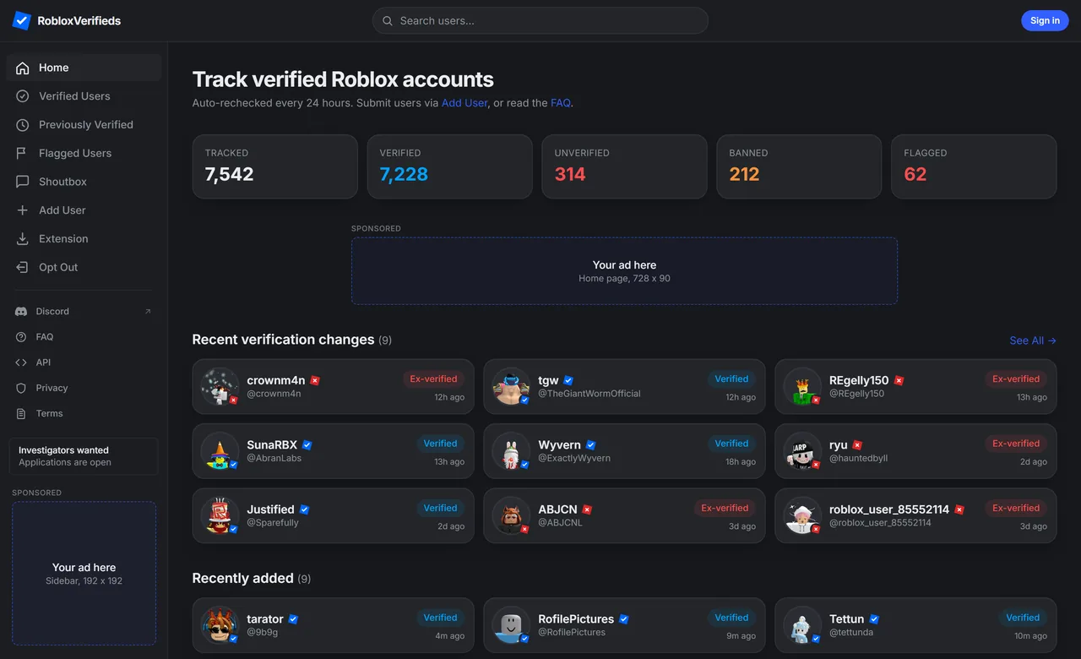
Task: Open the roblox_user_85552114 card name
Action: tap(889, 509)
